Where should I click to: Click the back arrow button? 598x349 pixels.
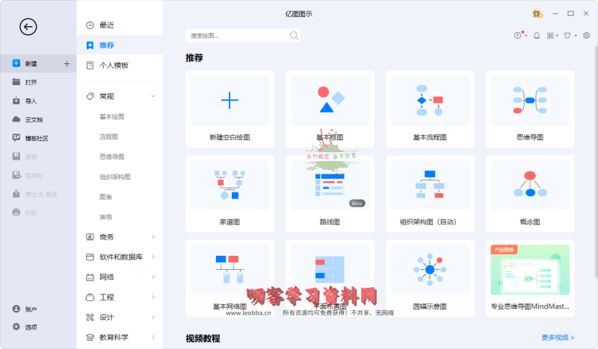28,27
